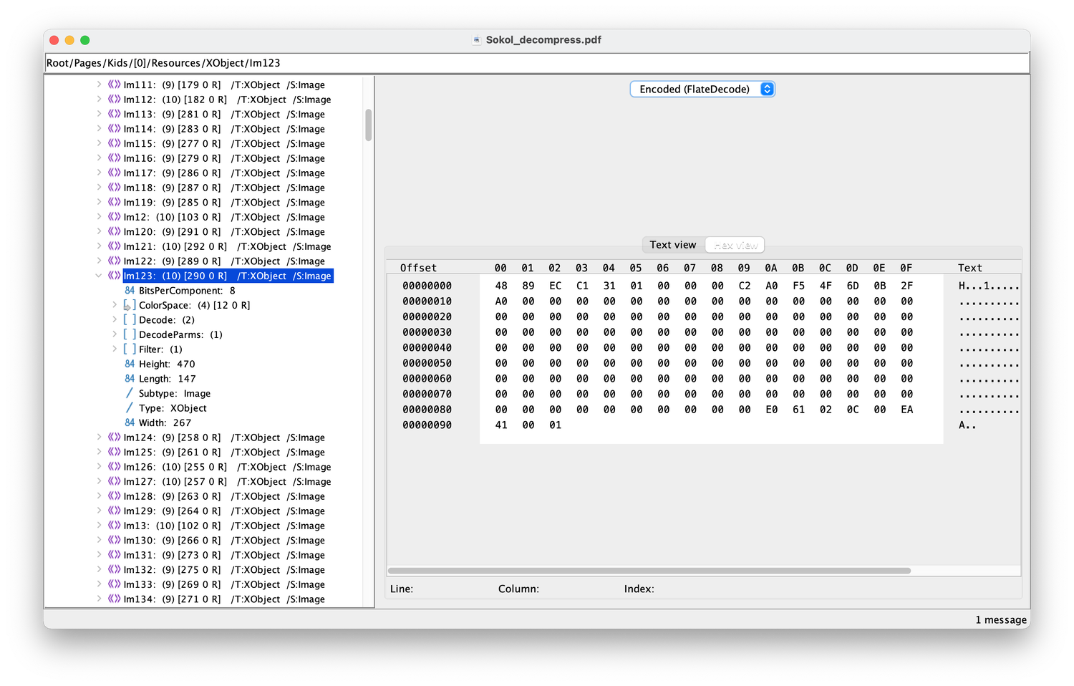This screenshot has width=1074, height=686.
Task: Click the PDF document icon in title bar
Action: coord(476,40)
